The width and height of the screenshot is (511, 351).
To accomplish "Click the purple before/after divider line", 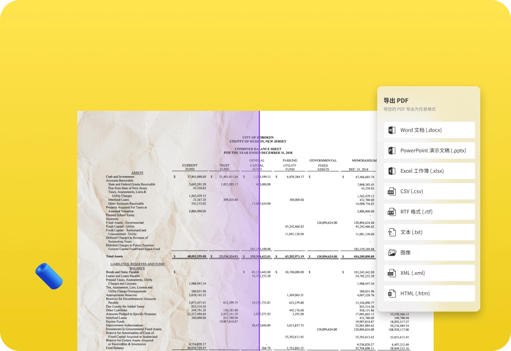I will coord(259,231).
